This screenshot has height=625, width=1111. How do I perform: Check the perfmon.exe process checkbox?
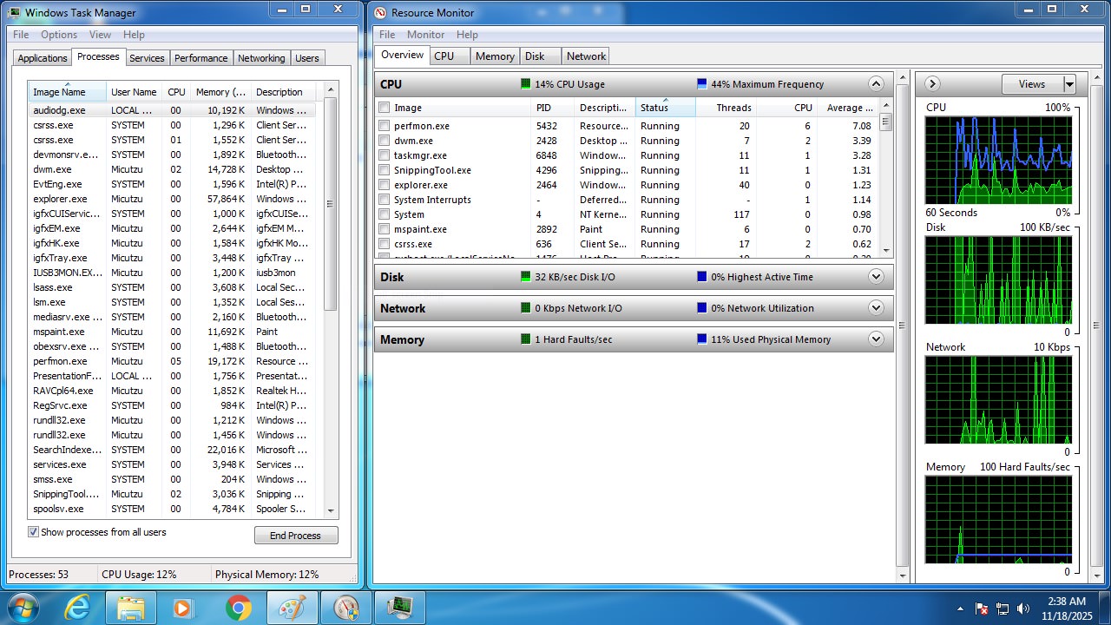(x=385, y=126)
